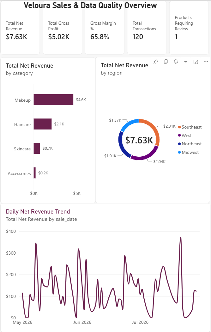Select Southeast in the donut legend

[x=190, y=127]
